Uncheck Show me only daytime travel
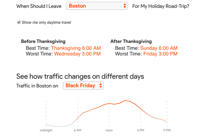 coord(19,22)
